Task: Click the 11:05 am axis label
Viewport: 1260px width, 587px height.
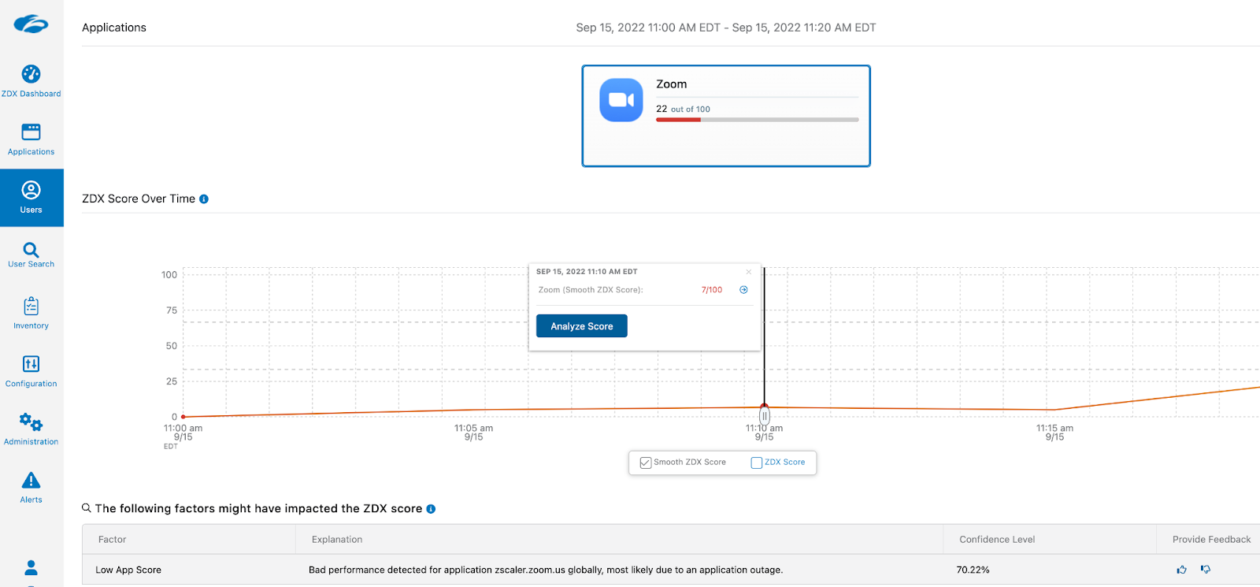Action: tap(473, 433)
